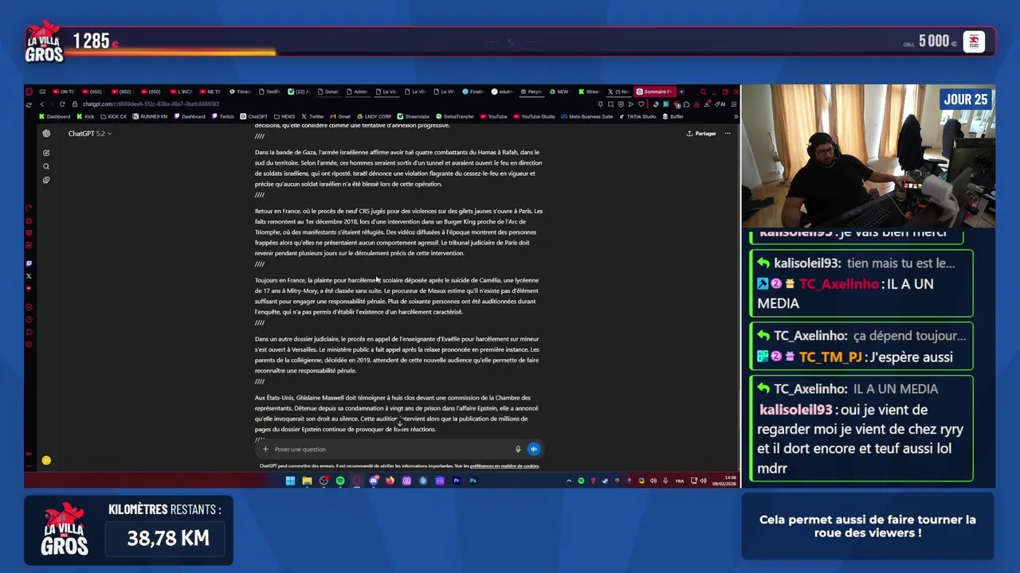
Task: Open the RUNNER KN bookmark
Action: tap(150, 116)
